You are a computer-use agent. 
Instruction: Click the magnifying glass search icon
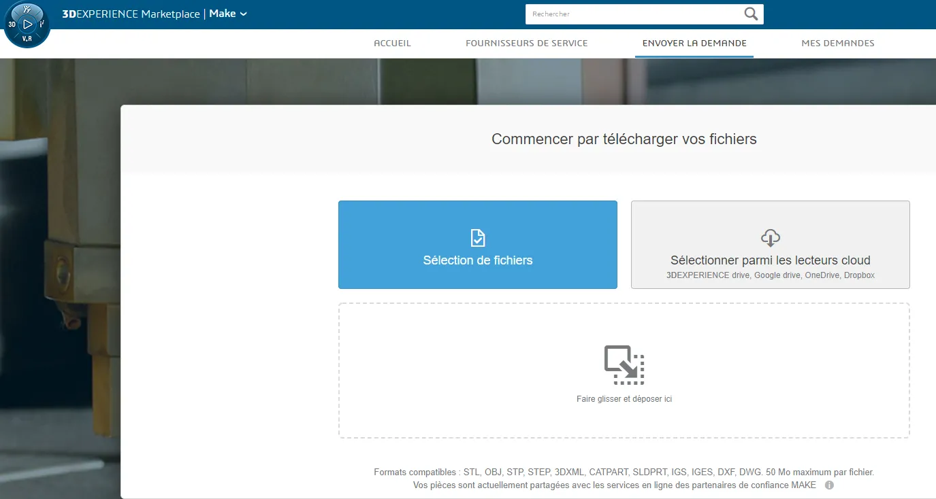[x=751, y=14]
